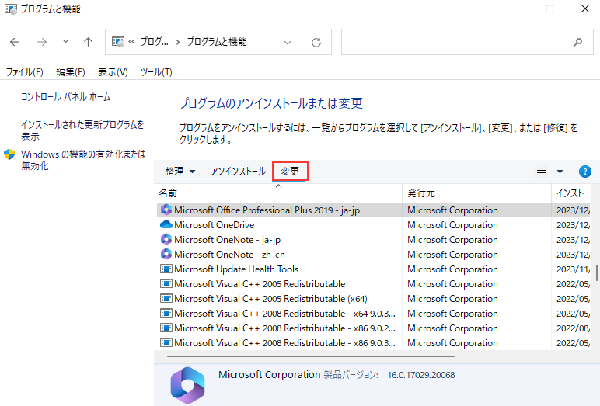Click the Office Professional Plus row icon
The height and width of the screenshot is (406, 600).
click(166, 210)
